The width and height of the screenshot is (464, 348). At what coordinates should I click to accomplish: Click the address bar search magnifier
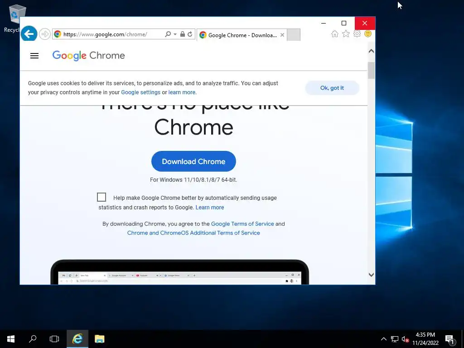pos(168,34)
